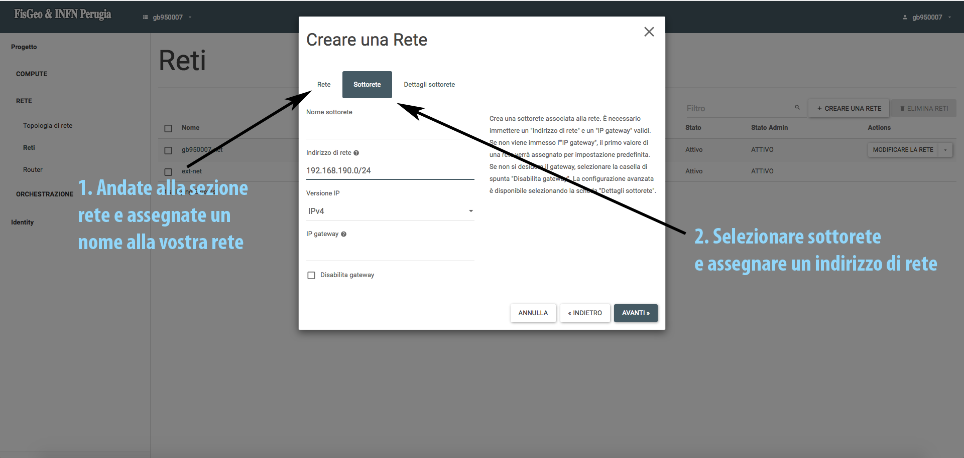Enable the Disabilita gateway checkbox
Screen dimensions: 964x458
coord(311,275)
